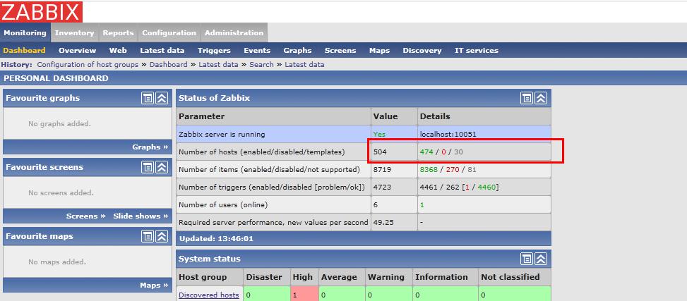Open the Events submenu item
Screen dimensions: 687x301
coord(257,50)
